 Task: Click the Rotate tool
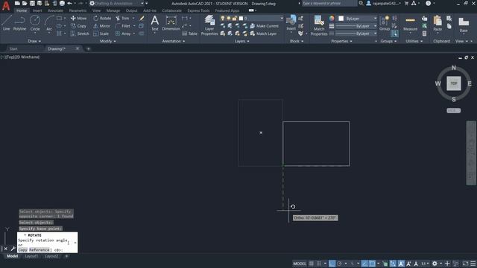102,18
